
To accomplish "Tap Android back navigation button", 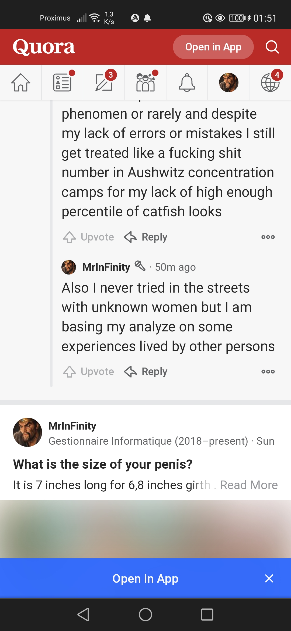I will tap(83, 615).
